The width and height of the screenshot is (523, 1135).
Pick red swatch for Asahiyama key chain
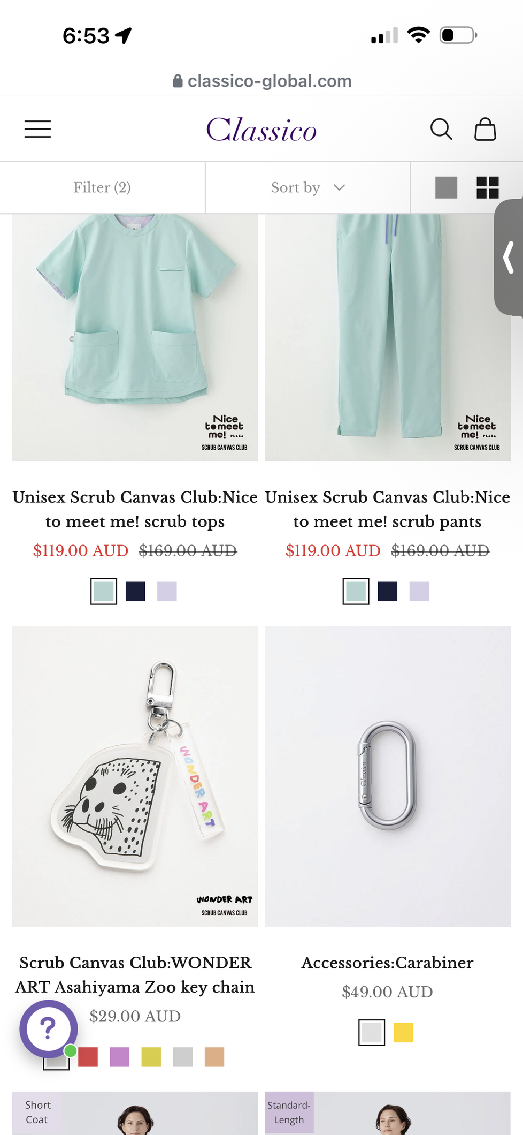click(x=88, y=1057)
